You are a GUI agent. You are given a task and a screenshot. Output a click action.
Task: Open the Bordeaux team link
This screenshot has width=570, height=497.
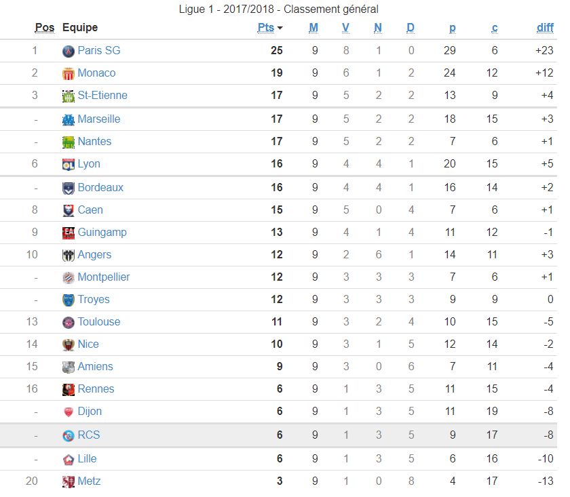click(x=100, y=187)
